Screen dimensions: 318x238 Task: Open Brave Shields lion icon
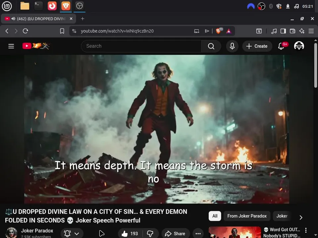(x=219, y=31)
